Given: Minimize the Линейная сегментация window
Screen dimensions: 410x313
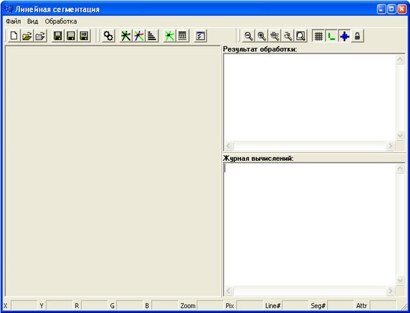Looking at the screenshot, I should point(381,9).
